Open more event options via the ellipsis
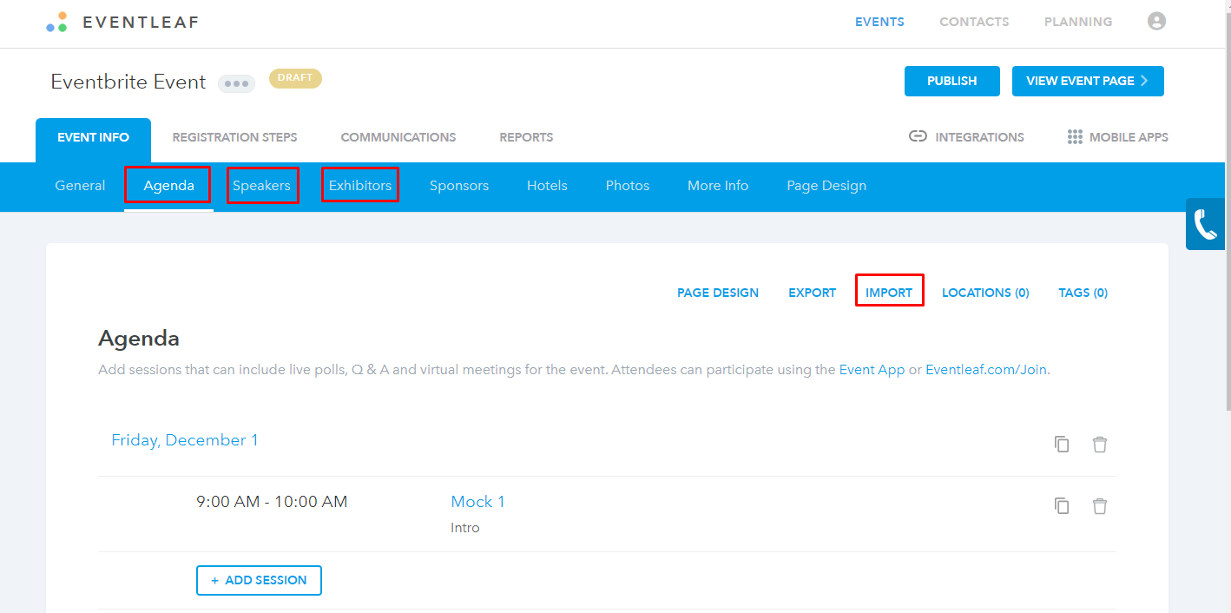The width and height of the screenshot is (1231, 613). (236, 83)
